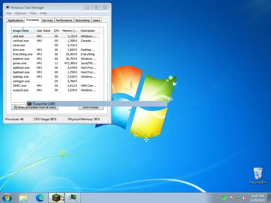Sort by the User Name column
The image size is (271, 203).
point(43,31)
